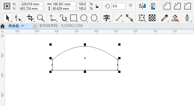
Task: Click the object width field
Action: click(x=64, y=4)
